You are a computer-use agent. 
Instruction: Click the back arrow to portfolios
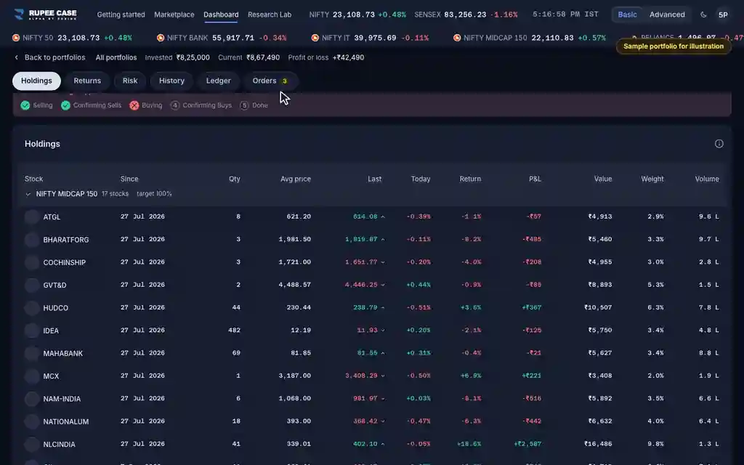click(x=17, y=57)
